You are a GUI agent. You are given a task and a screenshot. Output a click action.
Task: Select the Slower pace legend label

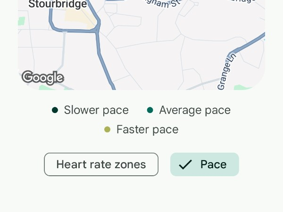click(96, 110)
